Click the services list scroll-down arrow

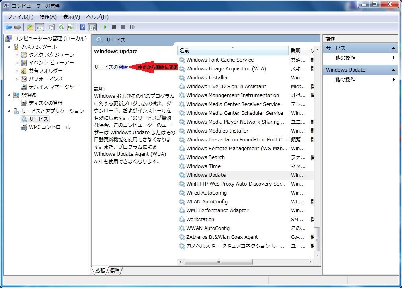(x=317, y=255)
